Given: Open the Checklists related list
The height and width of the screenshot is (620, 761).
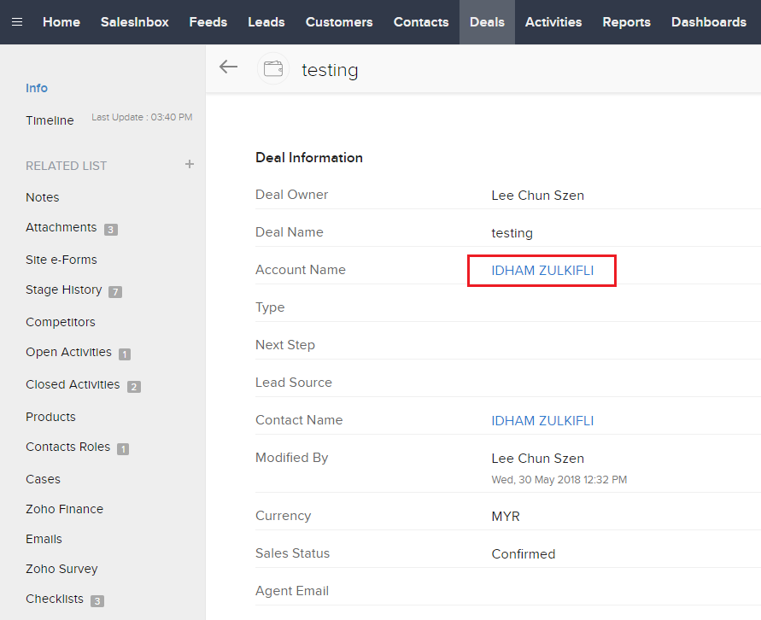Looking at the screenshot, I should (55, 600).
